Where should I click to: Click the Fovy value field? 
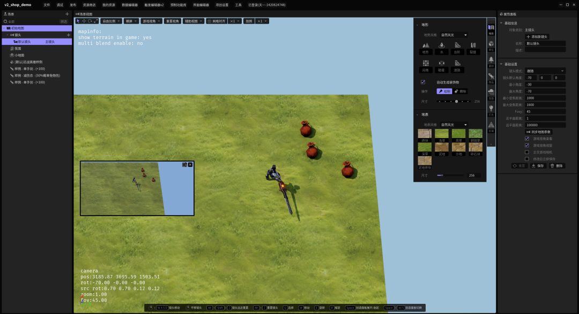[x=545, y=111]
